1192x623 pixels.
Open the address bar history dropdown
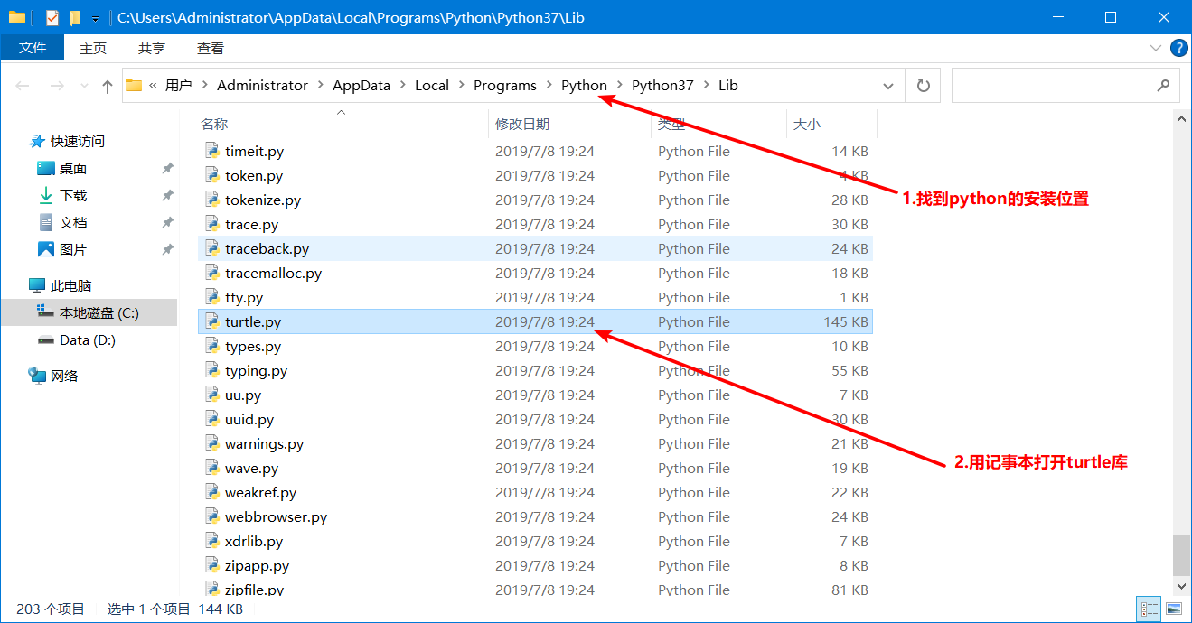pyautogui.click(x=887, y=85)
